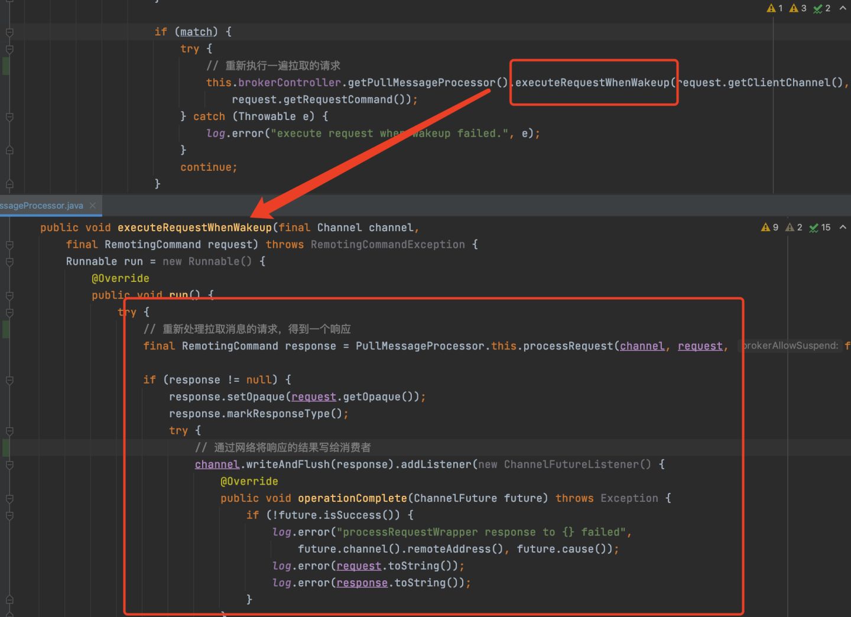Collapse the 'channel.writeAndFlush' listener block
This screenshot has width=851, height=617.
point(9,465)
